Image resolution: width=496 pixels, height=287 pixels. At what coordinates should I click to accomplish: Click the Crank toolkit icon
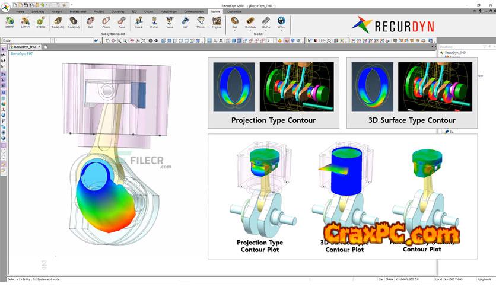click(x=138, y=23)
